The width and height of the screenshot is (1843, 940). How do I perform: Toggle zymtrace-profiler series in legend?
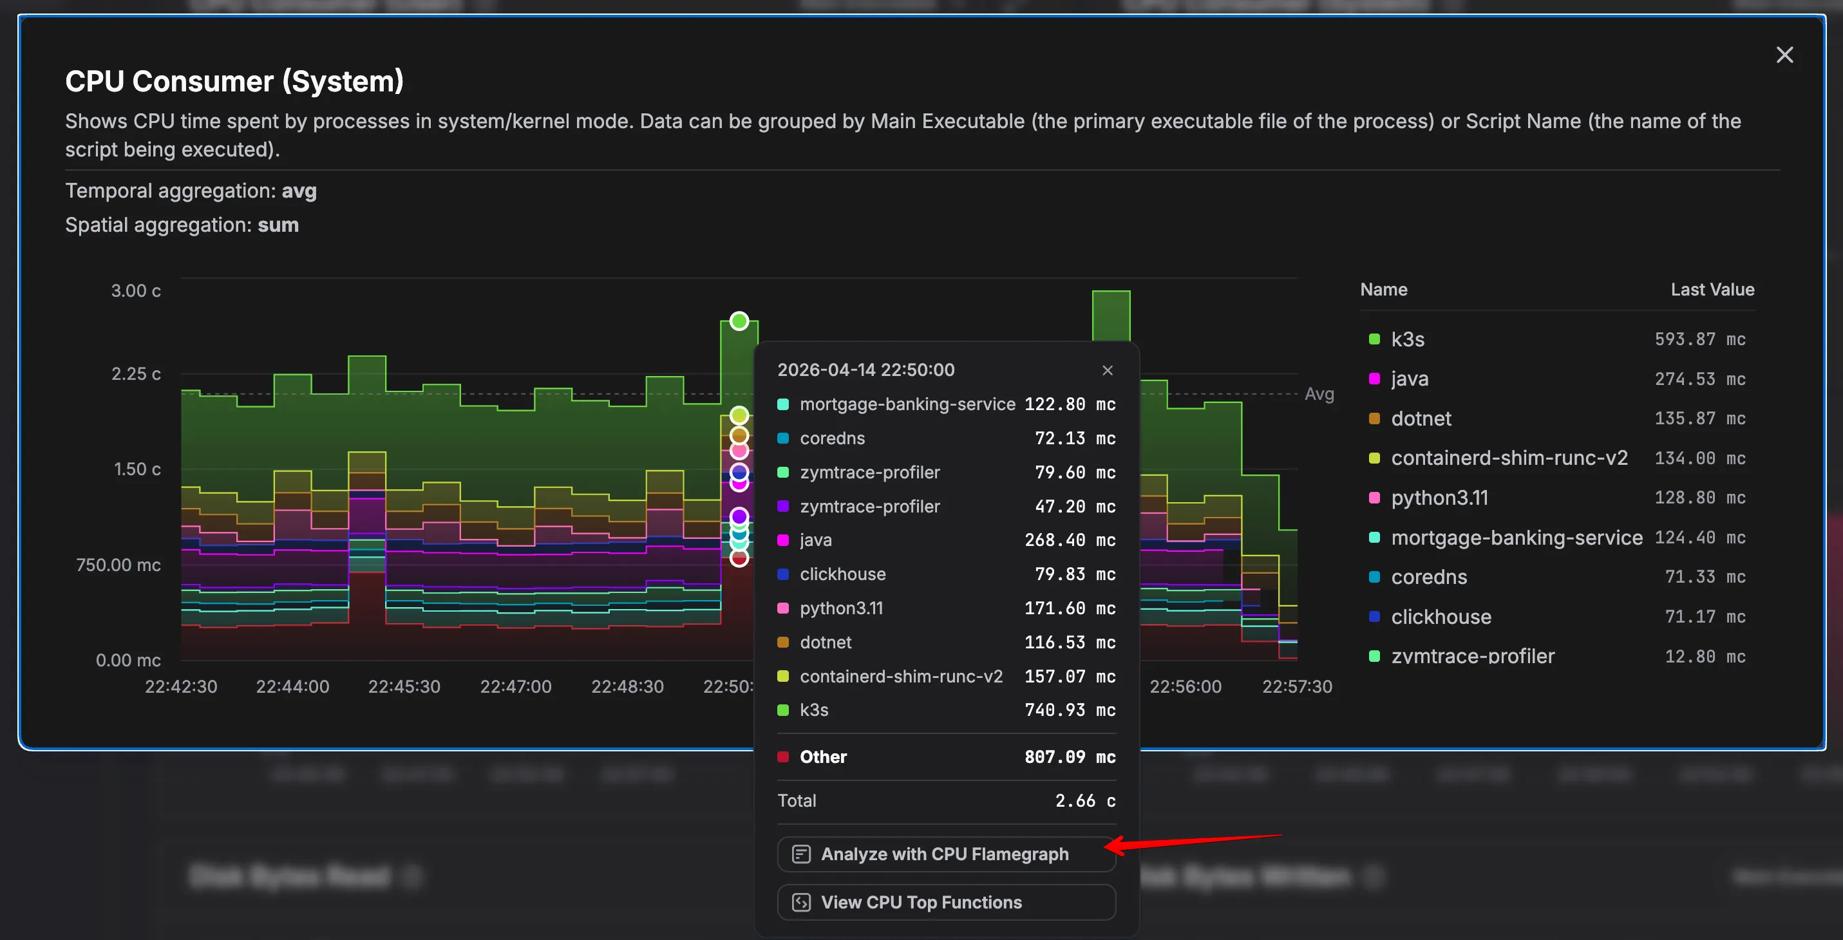click(x=1557, y=655)
